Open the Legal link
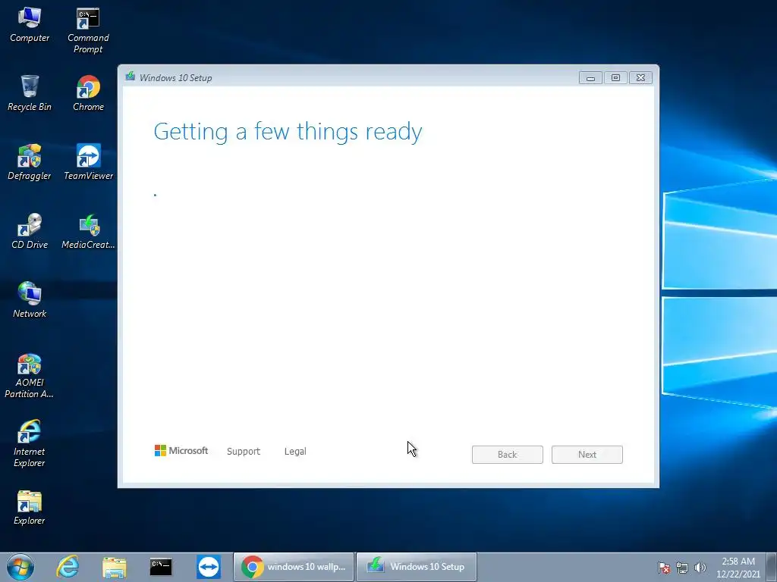The height and width of the screenshot is (582, 777). pyautogui.click(x=295, y=452)
